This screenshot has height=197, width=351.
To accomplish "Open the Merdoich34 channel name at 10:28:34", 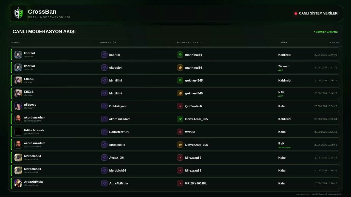I will tap(32, 169).
